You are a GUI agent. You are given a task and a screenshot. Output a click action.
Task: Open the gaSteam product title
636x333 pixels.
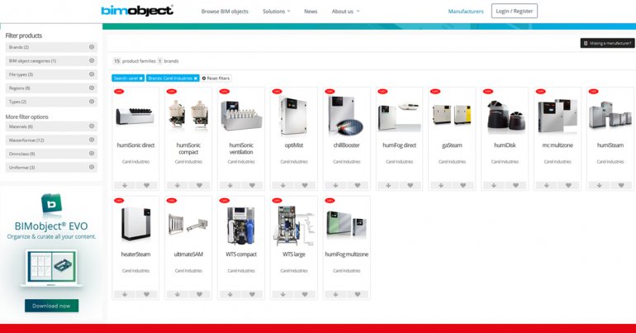pos(452,145)
